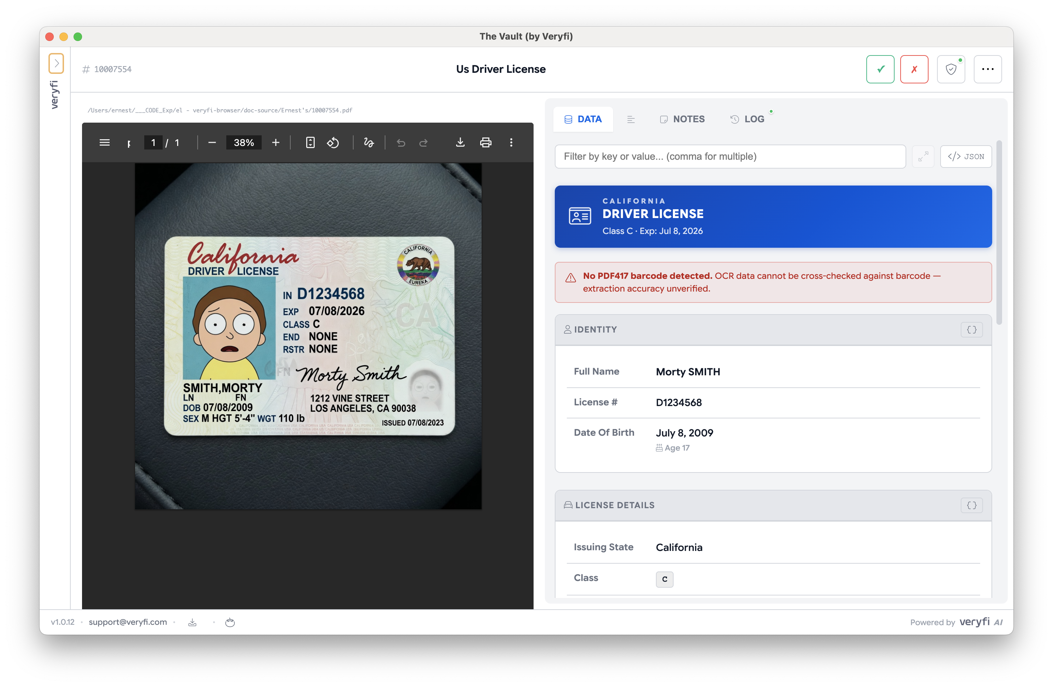1053x687 pixels.
Task: Open PDF viewer more actions menu
Action: pos(511,142)
